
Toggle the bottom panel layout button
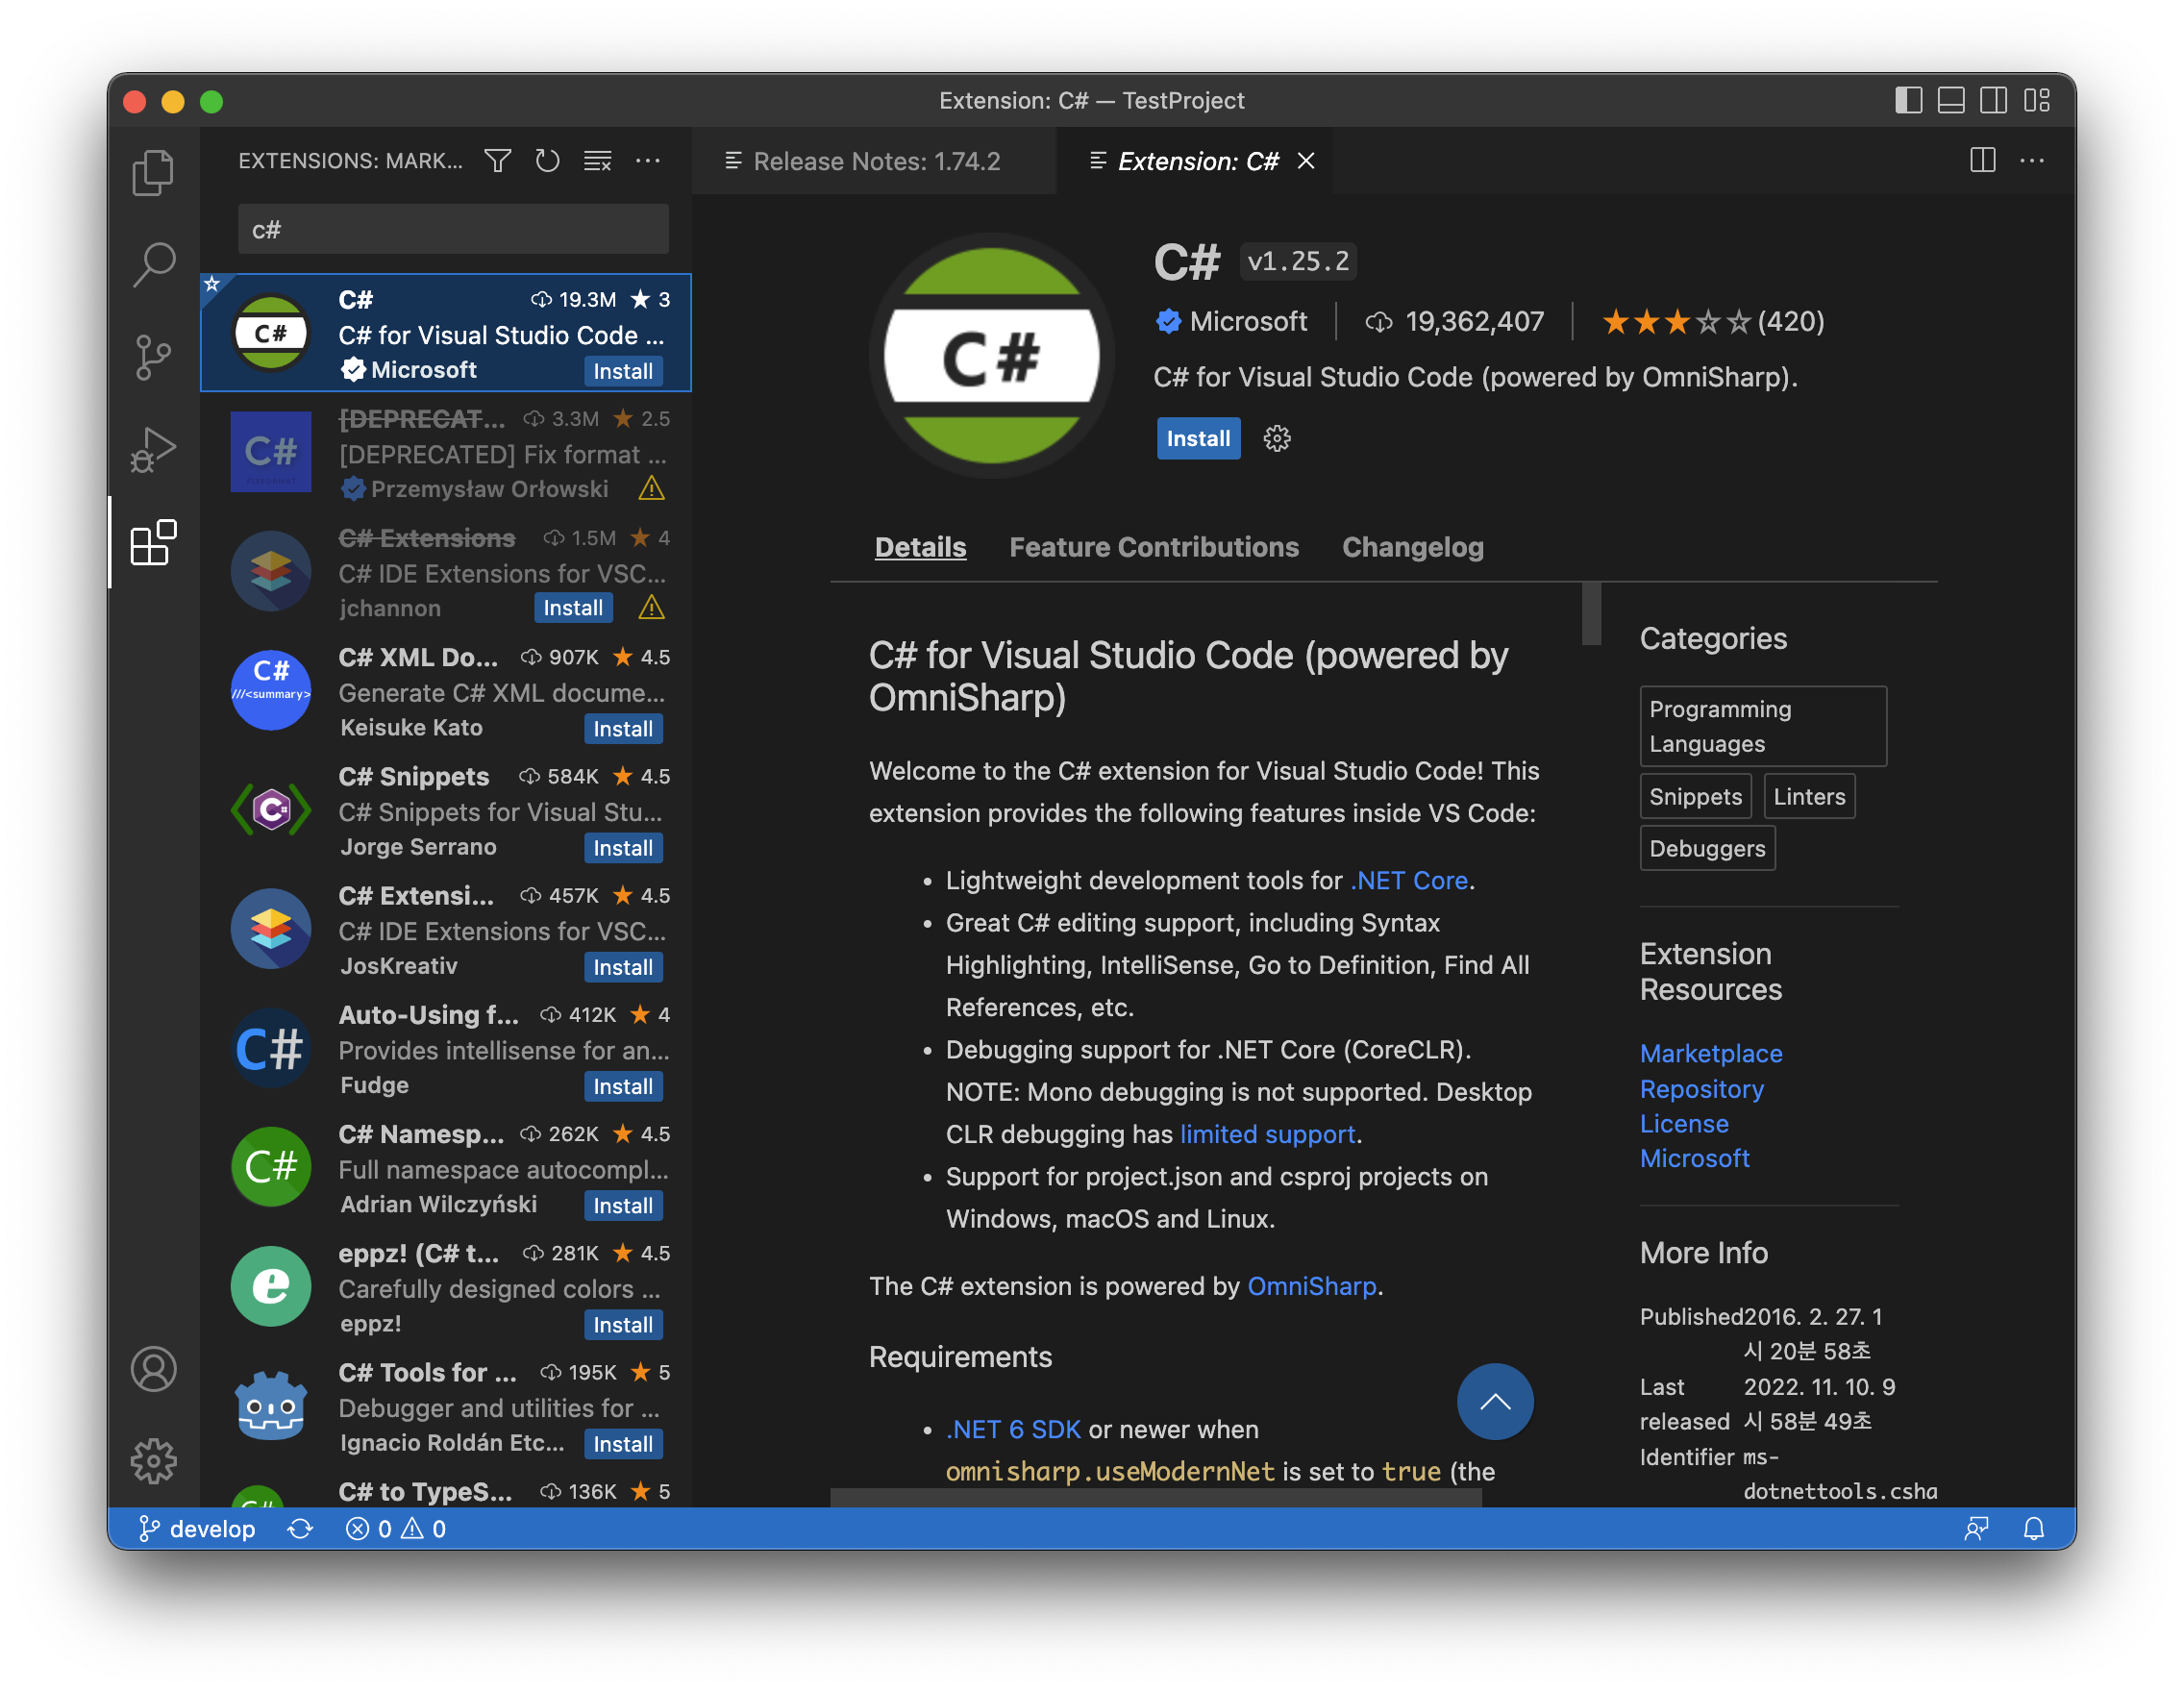1950,101
